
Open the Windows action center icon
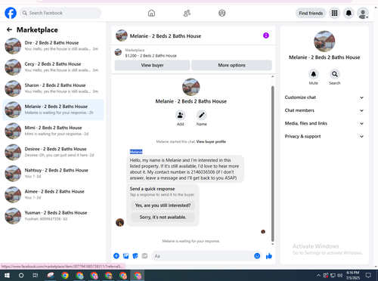(x=368, y=276)
